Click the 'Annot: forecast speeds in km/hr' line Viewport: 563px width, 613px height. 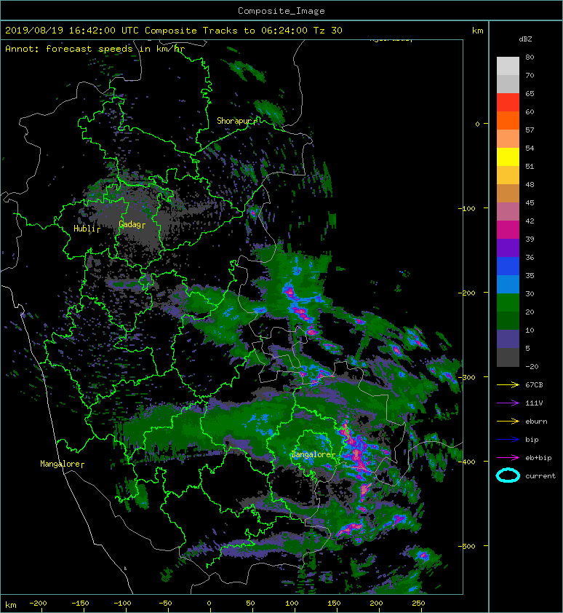click(95, 49)
